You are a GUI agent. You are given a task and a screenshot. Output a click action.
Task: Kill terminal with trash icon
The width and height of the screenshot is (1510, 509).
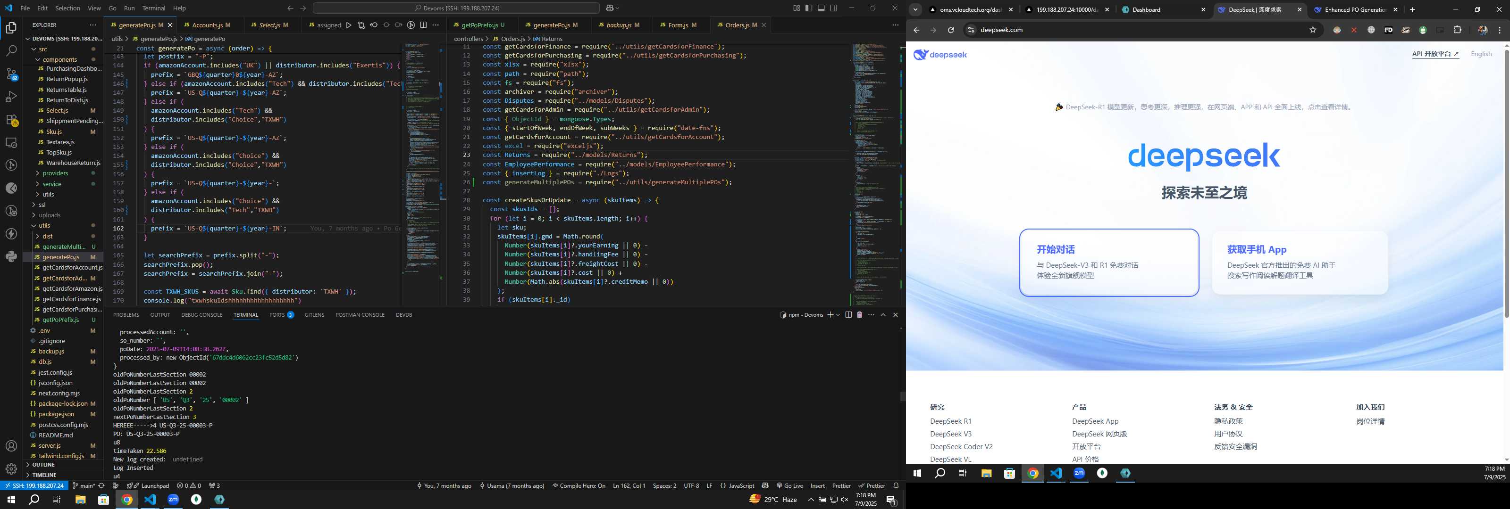859,315
